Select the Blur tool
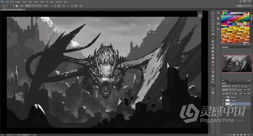253x136 pixels. pos(213,55)
